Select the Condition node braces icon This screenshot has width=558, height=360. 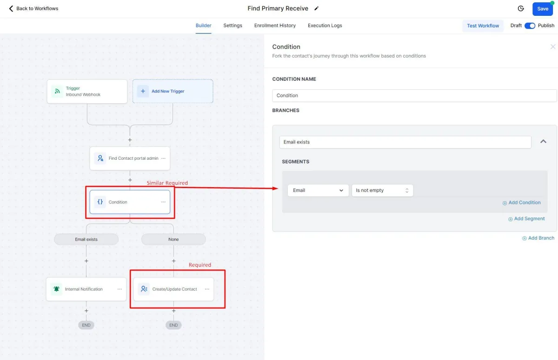pyautogui.click(x=100, y=202)
